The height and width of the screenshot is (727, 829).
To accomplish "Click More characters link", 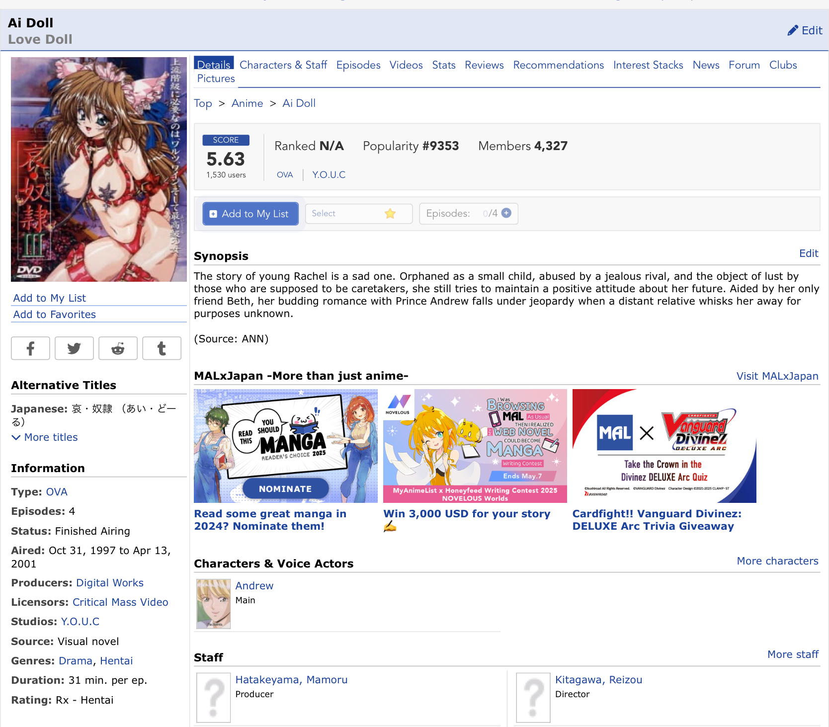I will (777, 561).
